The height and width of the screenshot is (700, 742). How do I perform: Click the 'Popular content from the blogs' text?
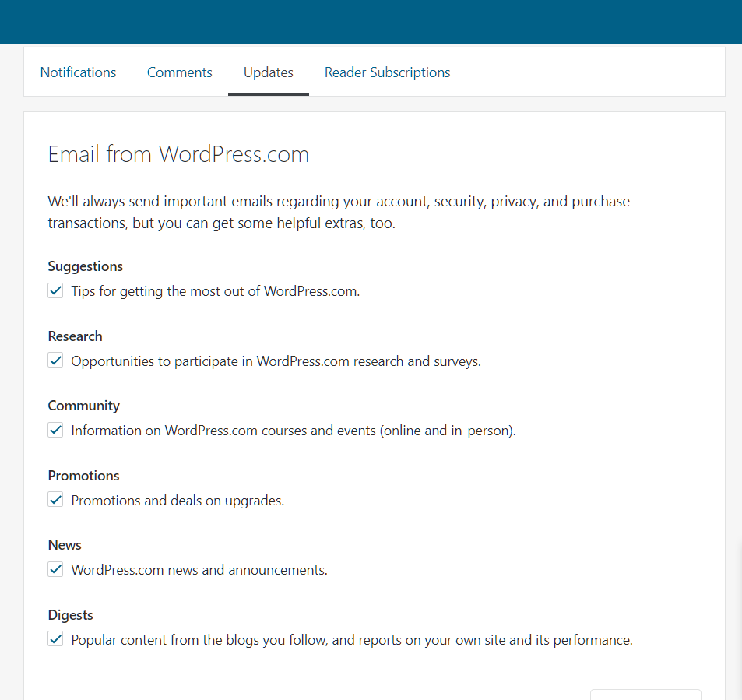coord(351,640)
